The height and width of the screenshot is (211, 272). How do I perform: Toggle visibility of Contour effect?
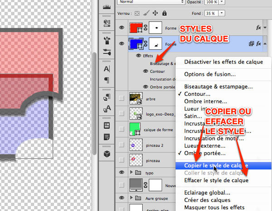146,71
